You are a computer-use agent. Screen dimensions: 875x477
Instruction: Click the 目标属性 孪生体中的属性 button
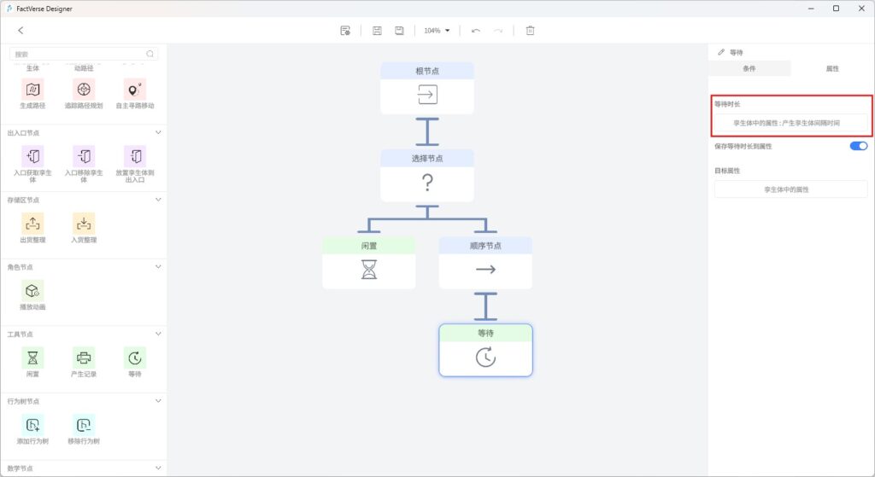tap(790, 189)
